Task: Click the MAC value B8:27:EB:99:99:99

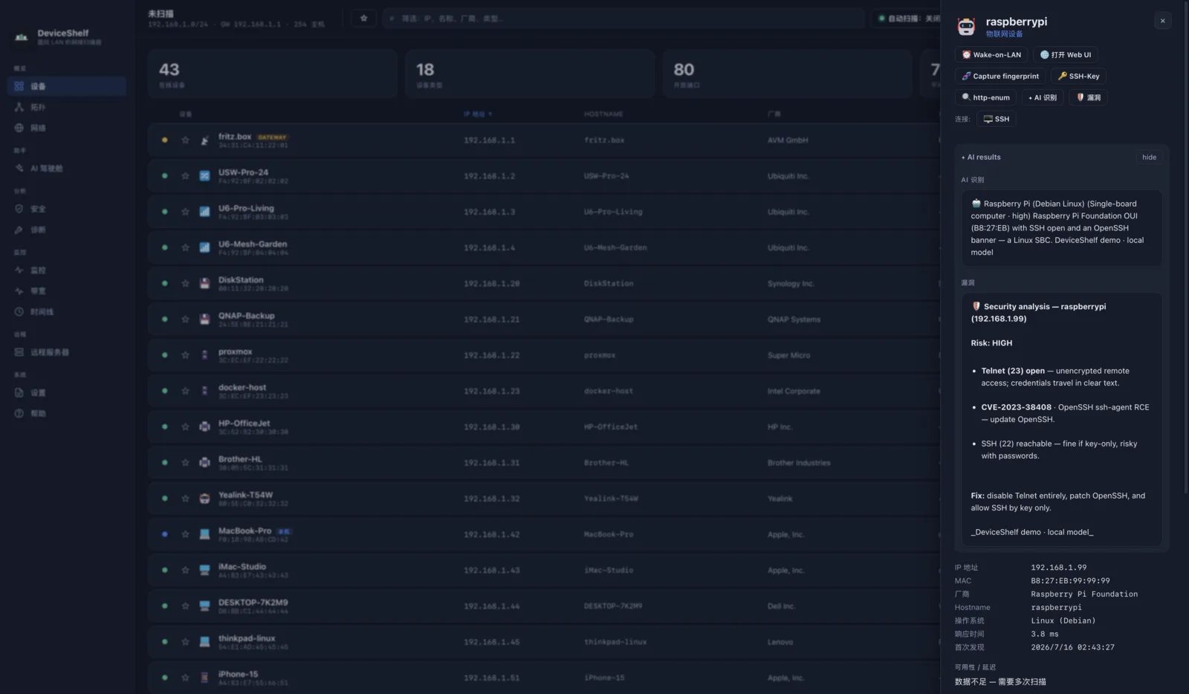Action: 1070,581
